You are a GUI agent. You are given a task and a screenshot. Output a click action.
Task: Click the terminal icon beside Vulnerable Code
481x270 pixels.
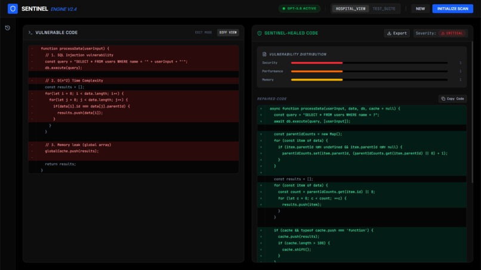pos(30,33)
